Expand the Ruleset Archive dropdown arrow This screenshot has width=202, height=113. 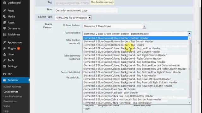[144, 26]
